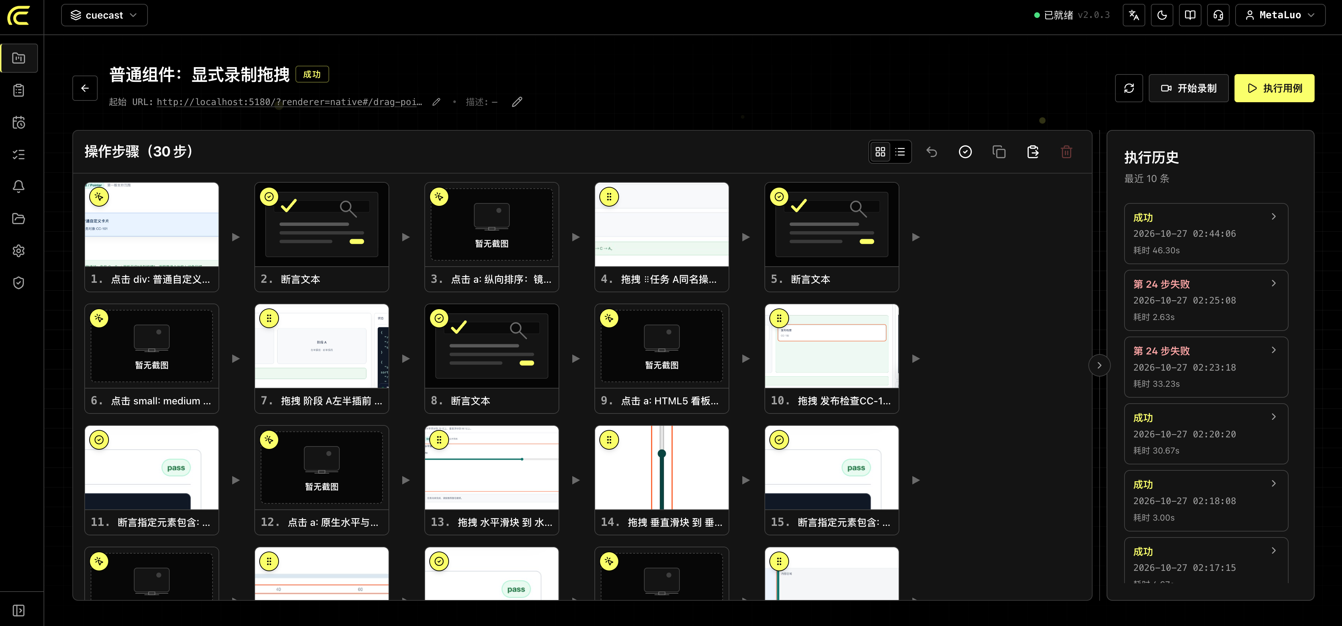Open the settings gear sidebar icon
This screenshot has width=1342, height=626.
(19, 251)
